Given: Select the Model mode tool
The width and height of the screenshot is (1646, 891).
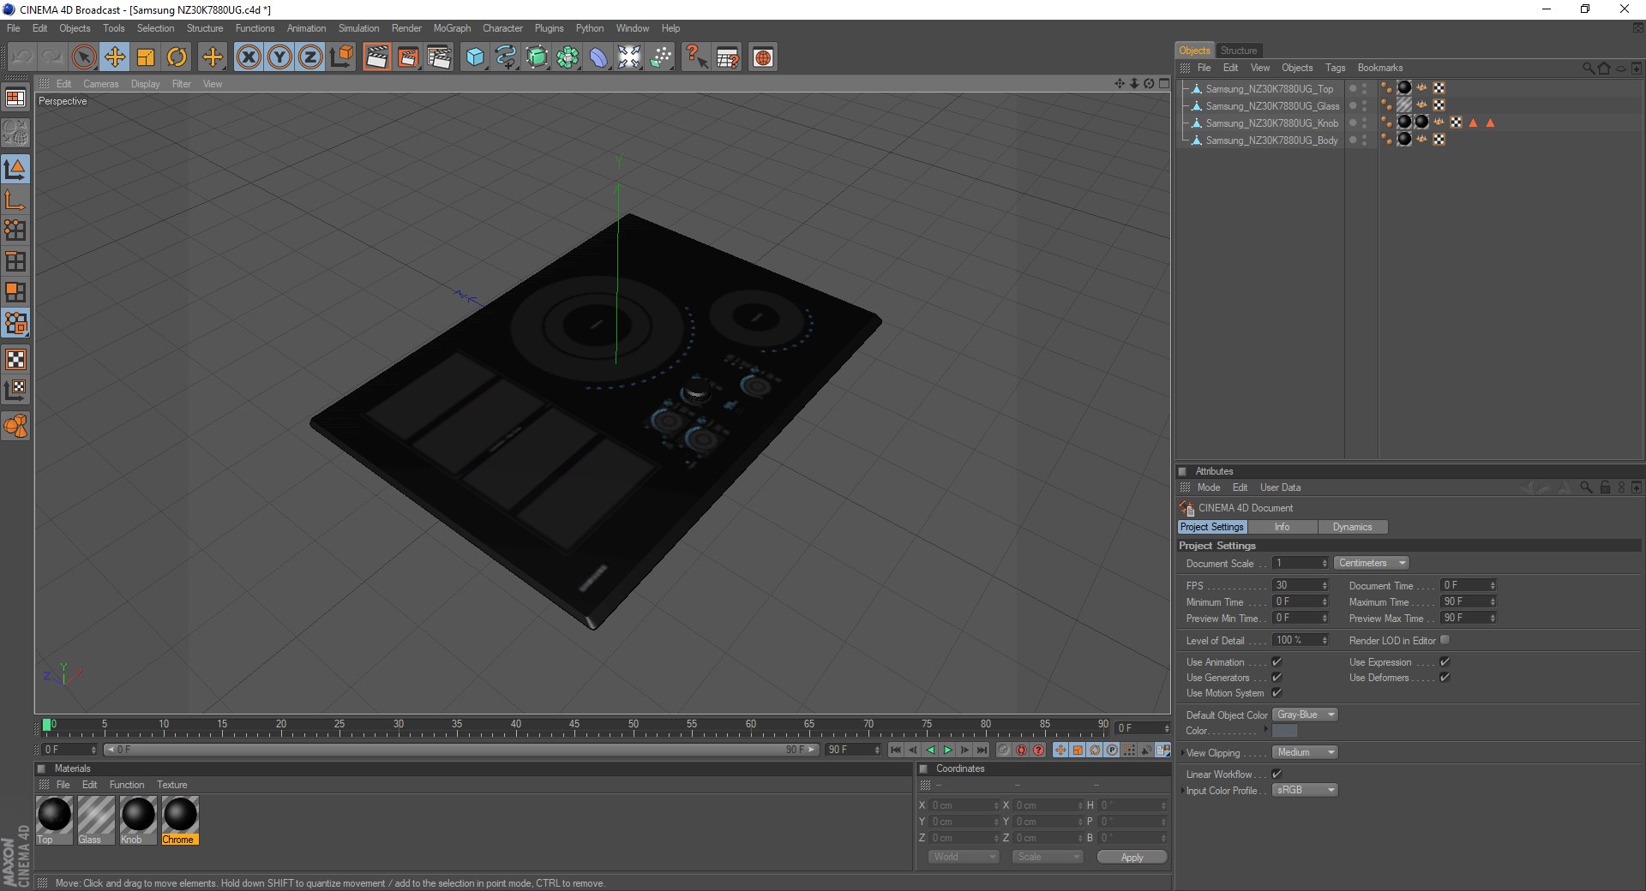Looking at the screenshot, I should (x=15, y=169).
